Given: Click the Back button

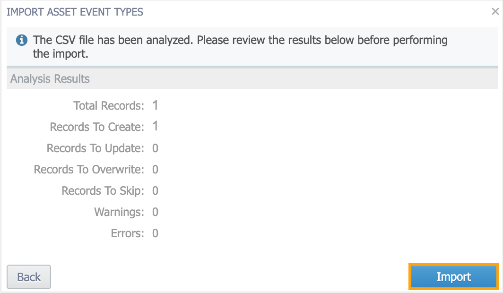Looking at the screenshot, I should coord(28,277).
